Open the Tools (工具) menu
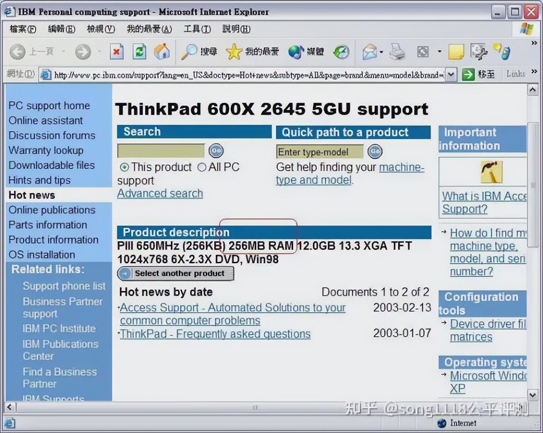Viewport: 543px width, 433px height. (197, 29)
